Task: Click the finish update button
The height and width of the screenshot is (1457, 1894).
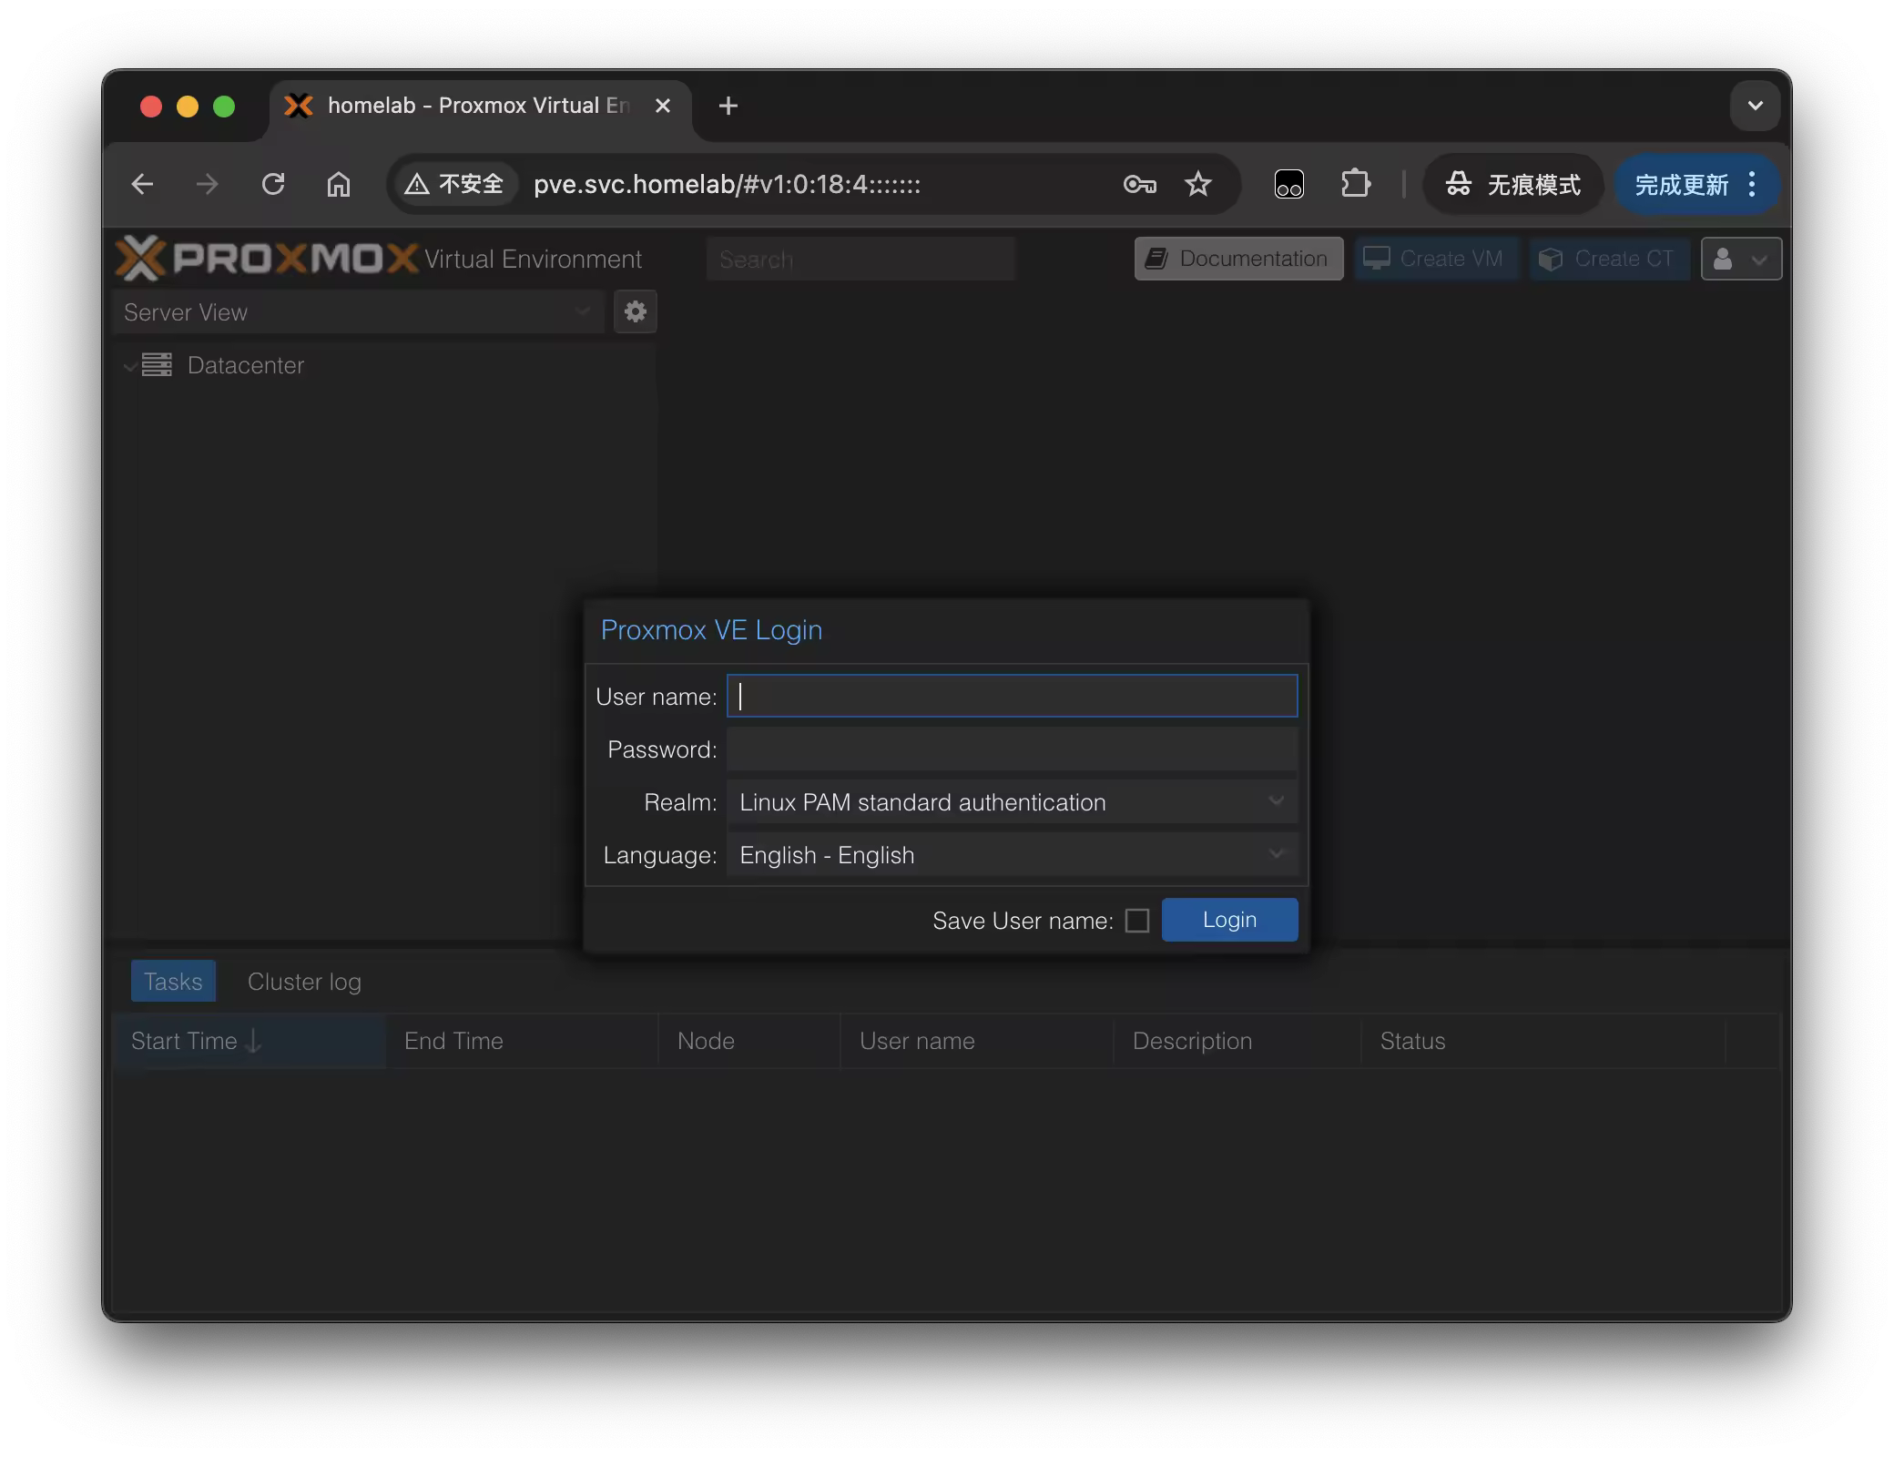Action: (x=1697, y=185)
